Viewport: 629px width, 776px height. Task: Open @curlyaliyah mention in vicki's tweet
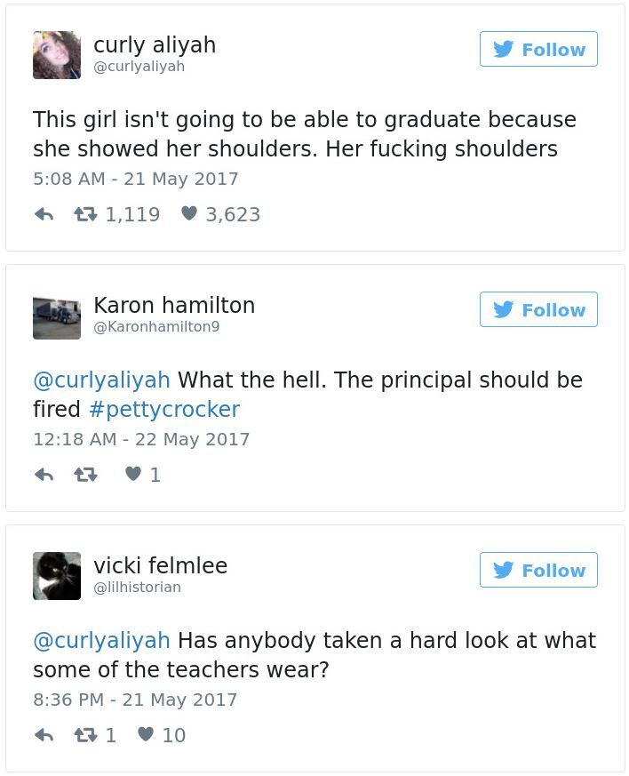point(101,641)
